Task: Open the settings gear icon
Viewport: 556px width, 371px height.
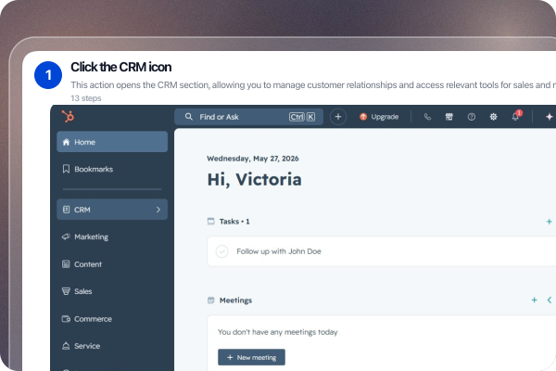Action: coord(493,117)
